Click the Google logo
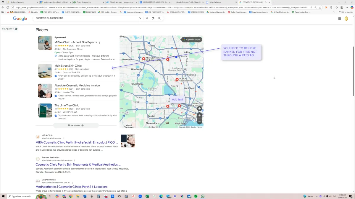355x199 pixels. point(20,19)
